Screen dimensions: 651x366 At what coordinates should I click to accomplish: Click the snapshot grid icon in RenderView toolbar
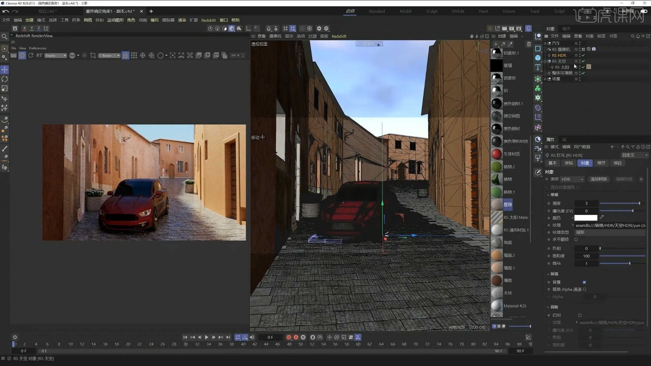134,55
